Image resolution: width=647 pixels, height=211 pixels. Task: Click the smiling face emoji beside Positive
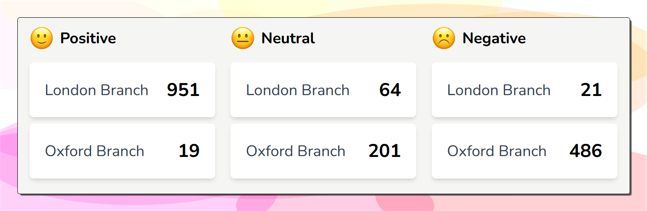(x=42, y=38)
